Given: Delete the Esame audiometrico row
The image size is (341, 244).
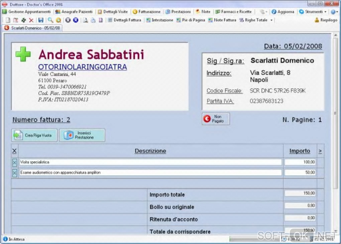Looking at the screenshot, I should tap(15, 173).
